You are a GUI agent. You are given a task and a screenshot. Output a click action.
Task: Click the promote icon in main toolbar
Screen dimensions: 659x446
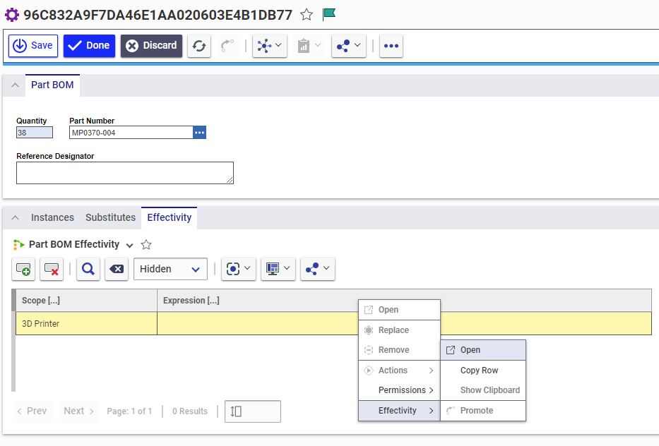(227, 46)
